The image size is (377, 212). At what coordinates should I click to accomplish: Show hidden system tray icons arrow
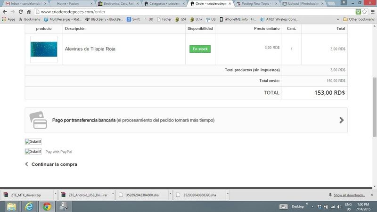pyautogui.click(x=312, y=207)
